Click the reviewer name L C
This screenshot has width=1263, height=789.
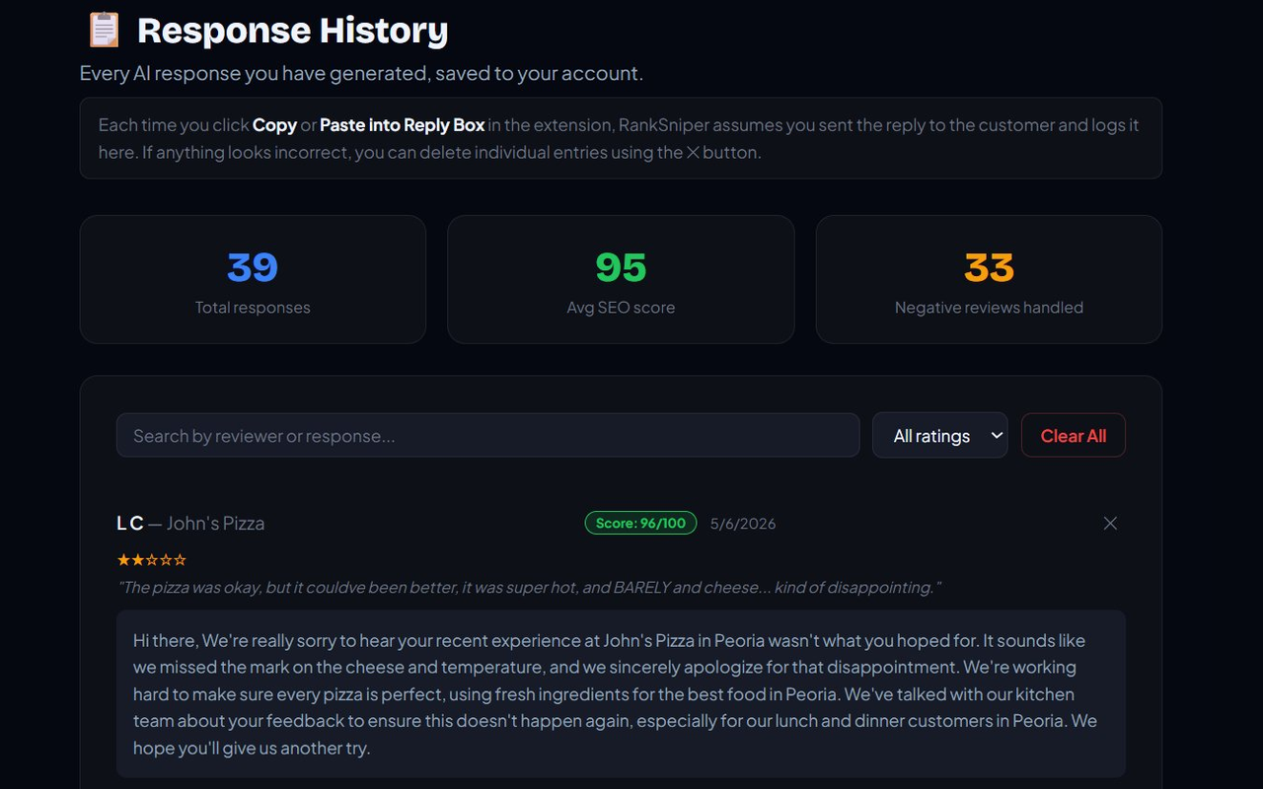click(x=130, y=523)
